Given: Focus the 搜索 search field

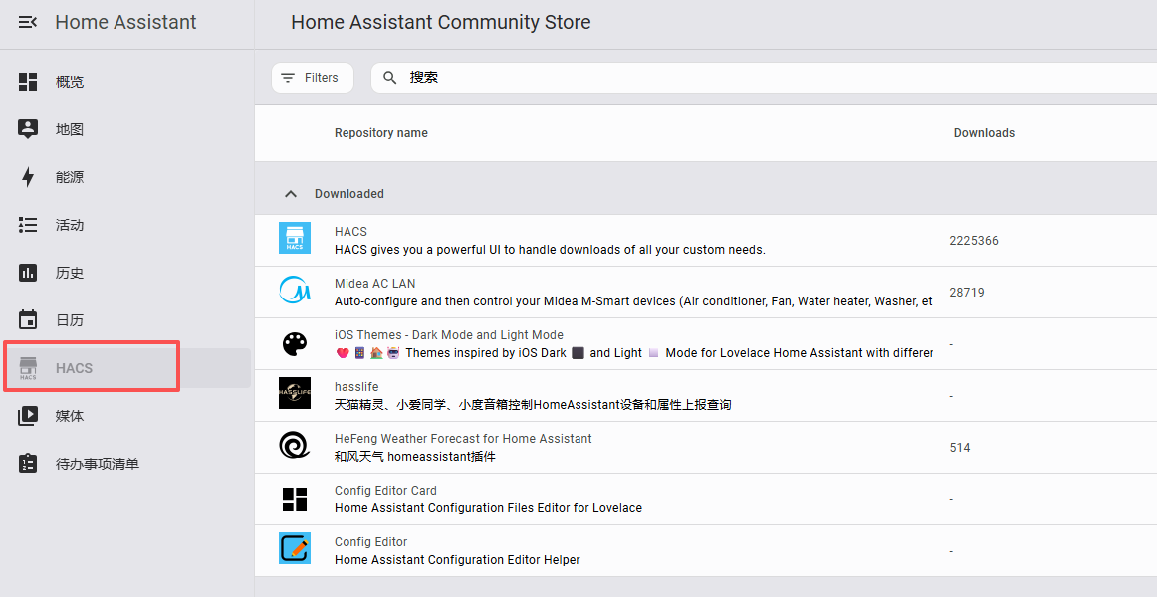Looking at the screenshot, I should tap(764, 78).
